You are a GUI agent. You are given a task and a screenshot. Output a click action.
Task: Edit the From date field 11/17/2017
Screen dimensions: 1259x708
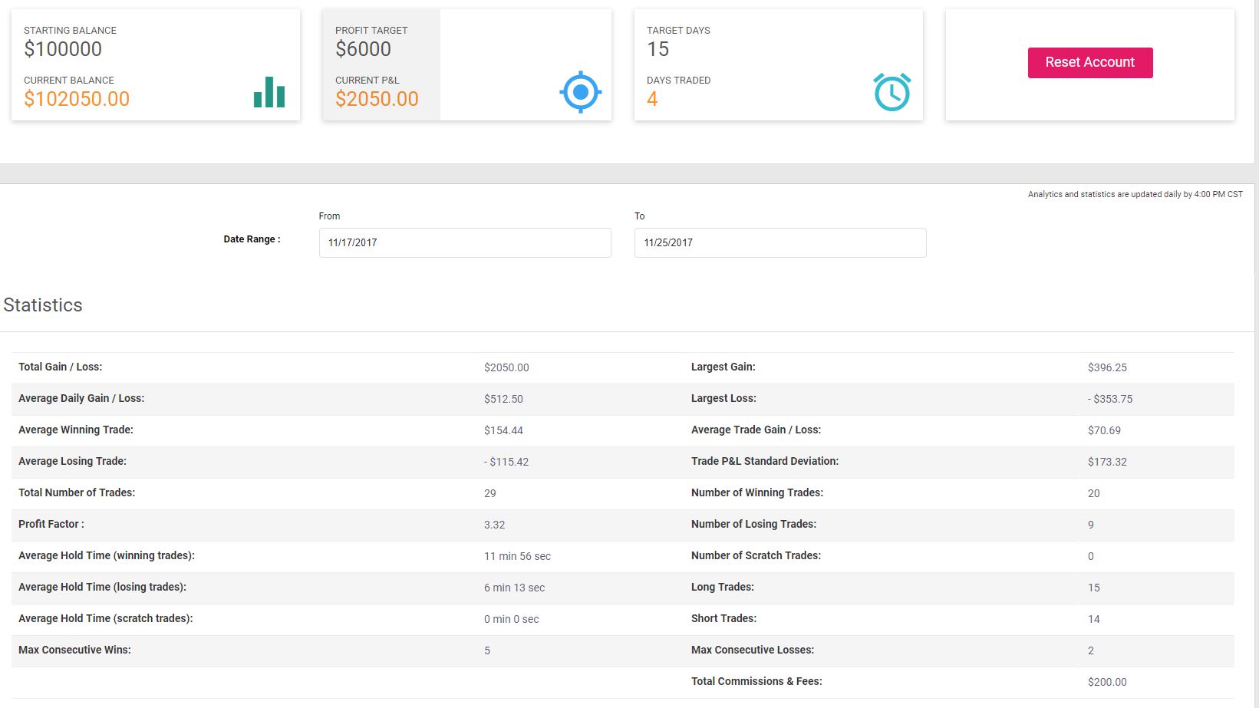(465, 242)
